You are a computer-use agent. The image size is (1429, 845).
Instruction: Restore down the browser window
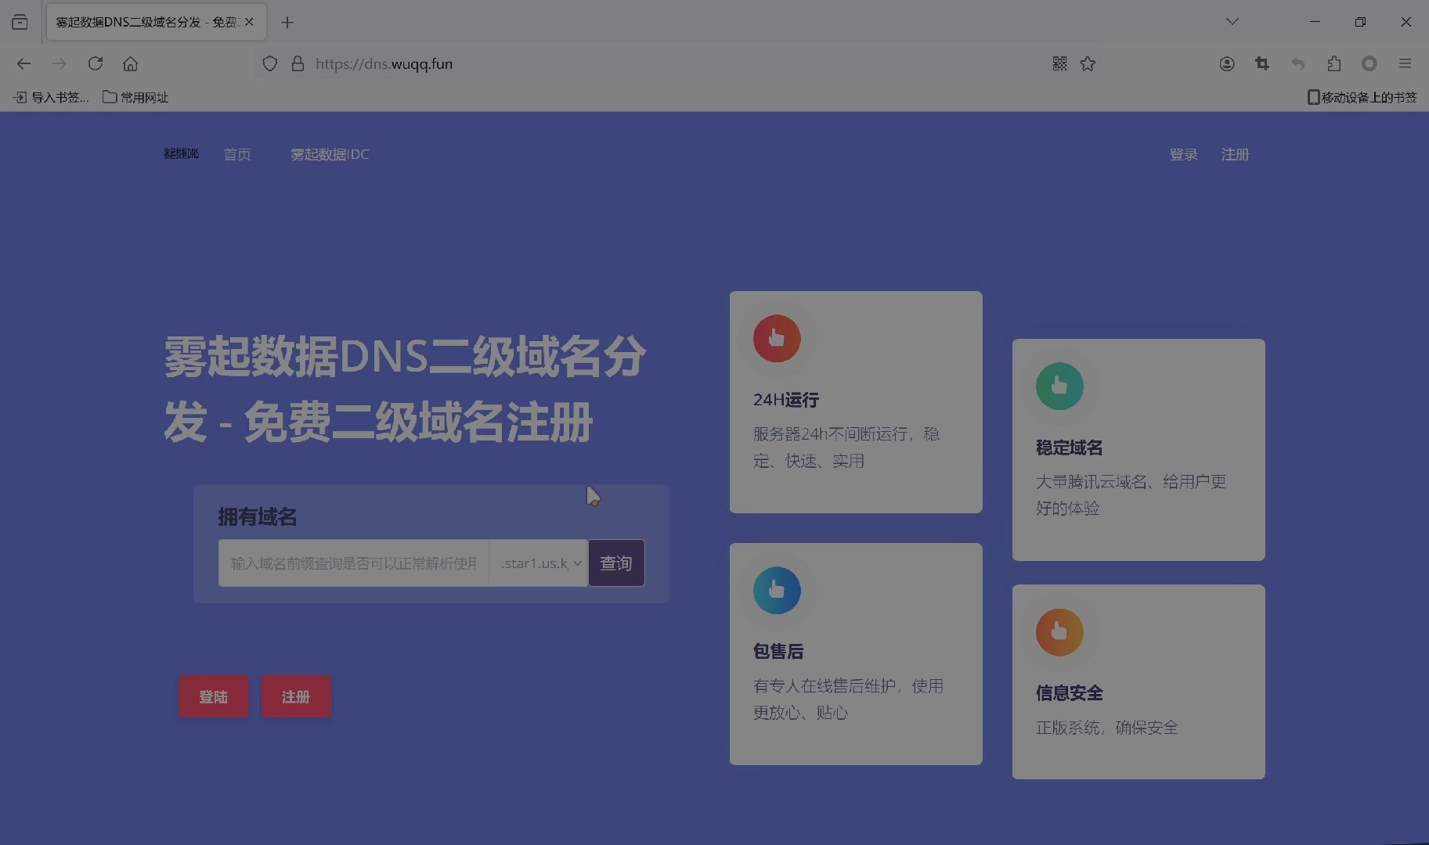[1360, 22]
